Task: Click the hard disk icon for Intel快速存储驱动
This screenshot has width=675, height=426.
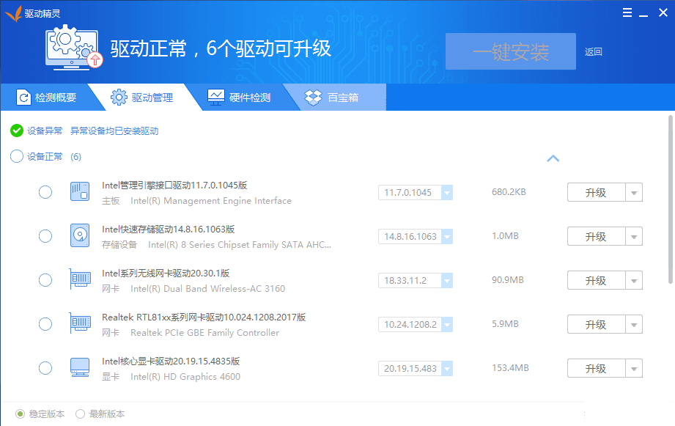Action: pos(80,235)
